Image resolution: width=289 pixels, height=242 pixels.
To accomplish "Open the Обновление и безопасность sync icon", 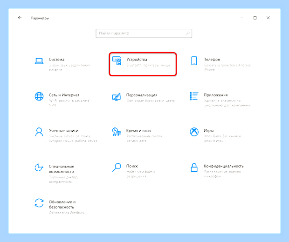I will coord(39,203).
